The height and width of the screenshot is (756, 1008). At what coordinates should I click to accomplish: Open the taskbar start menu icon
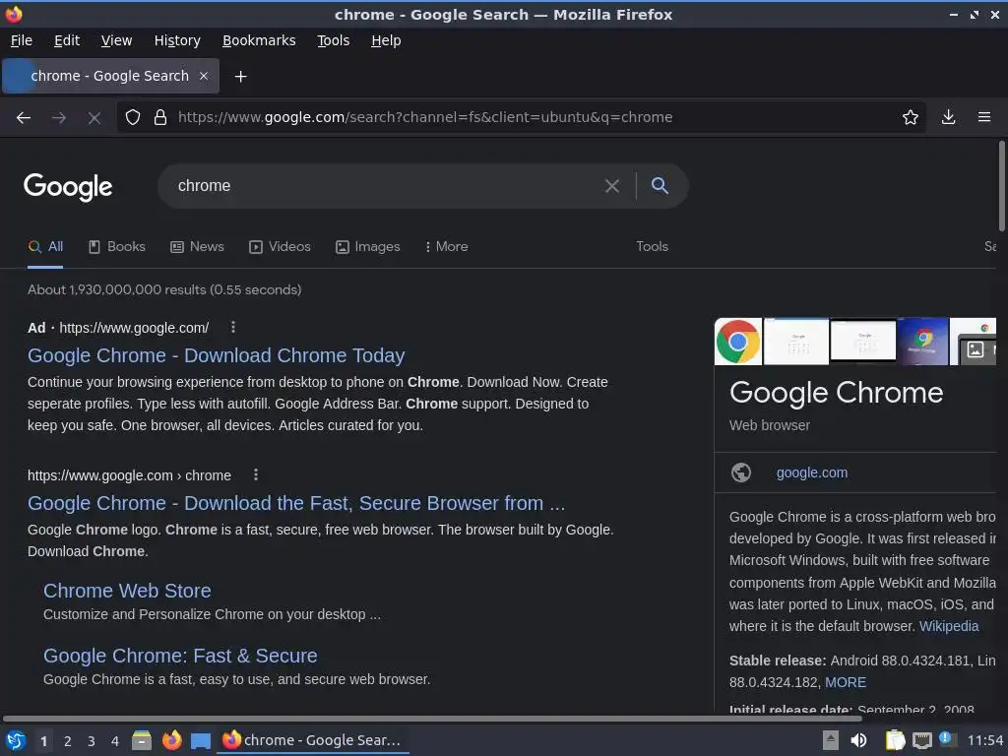16,740
